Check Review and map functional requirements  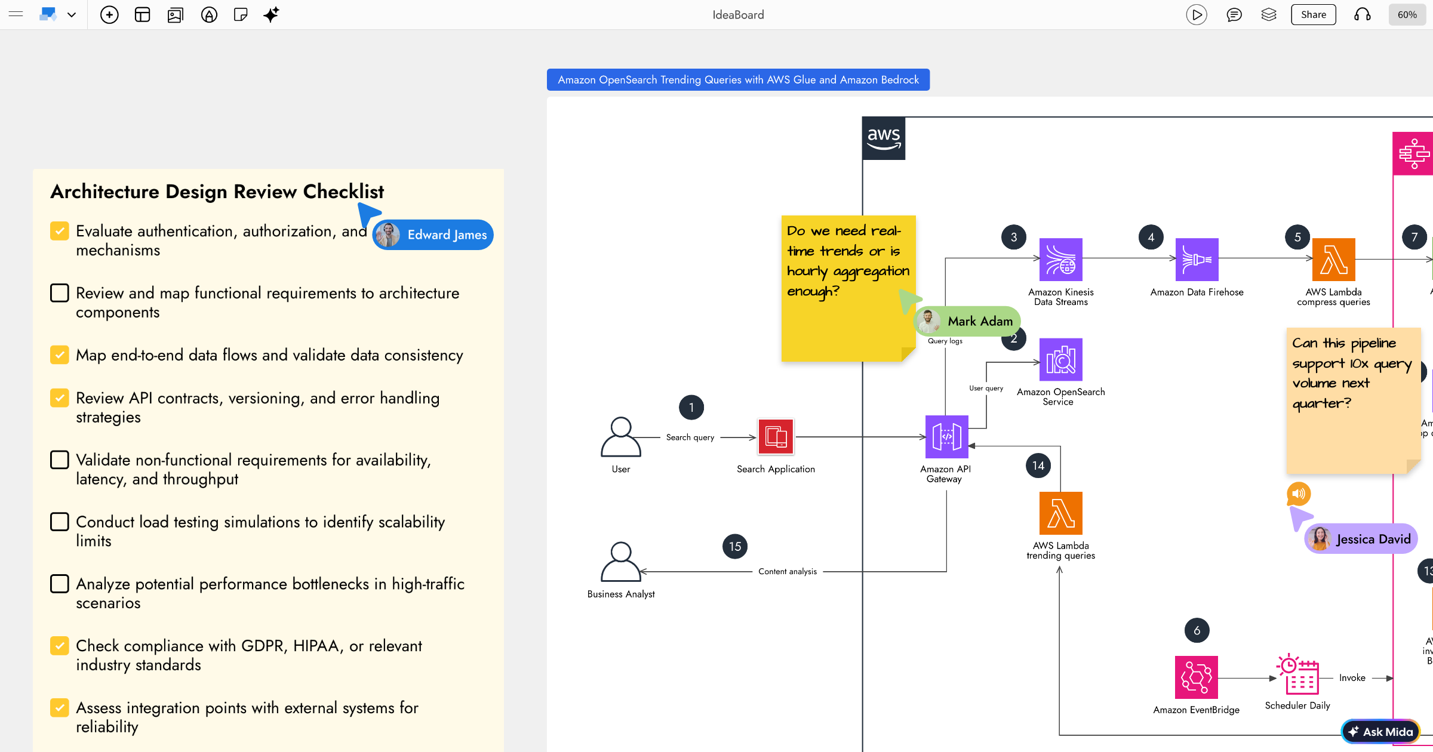point(59,293)
